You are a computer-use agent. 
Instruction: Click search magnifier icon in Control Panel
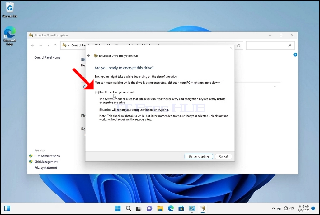coord(290,45)
